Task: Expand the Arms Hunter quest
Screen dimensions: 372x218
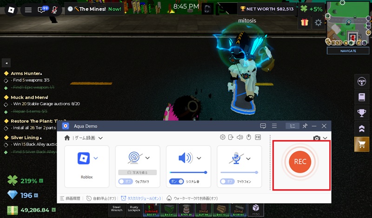Action: pos(27,73)
